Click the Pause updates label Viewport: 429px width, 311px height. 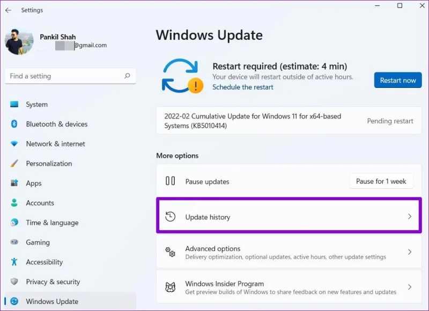207,182
